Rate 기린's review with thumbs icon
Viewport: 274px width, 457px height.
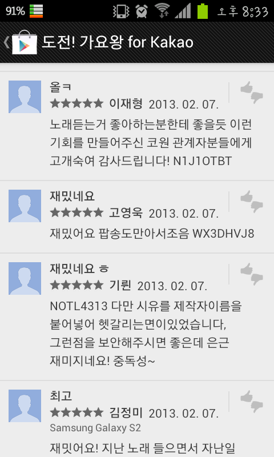point(252,274)
